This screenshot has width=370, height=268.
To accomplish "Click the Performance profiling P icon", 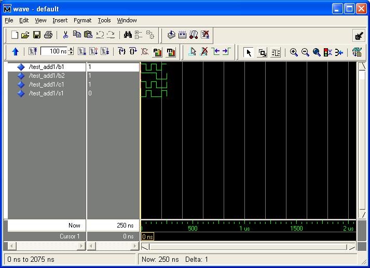I will [x=157, y=52].
